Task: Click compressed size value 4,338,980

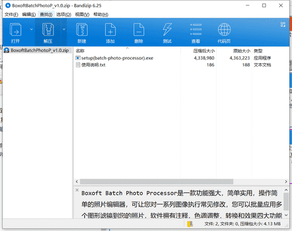Action: click(x=204, y=58)
